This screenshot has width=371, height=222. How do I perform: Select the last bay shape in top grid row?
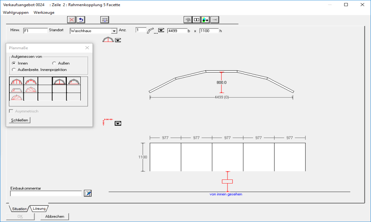pos(73,81)
